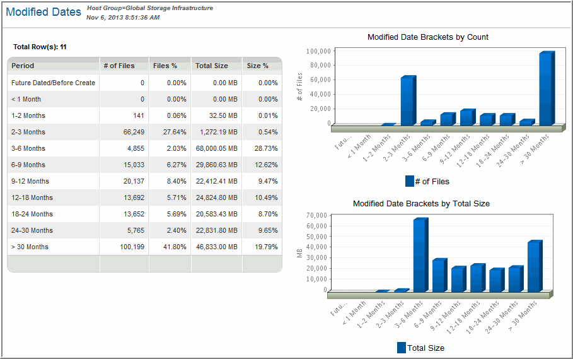This screenshot has width=573, height=359.
Task: Sort by the Size % column header
Action: point(257,66)
